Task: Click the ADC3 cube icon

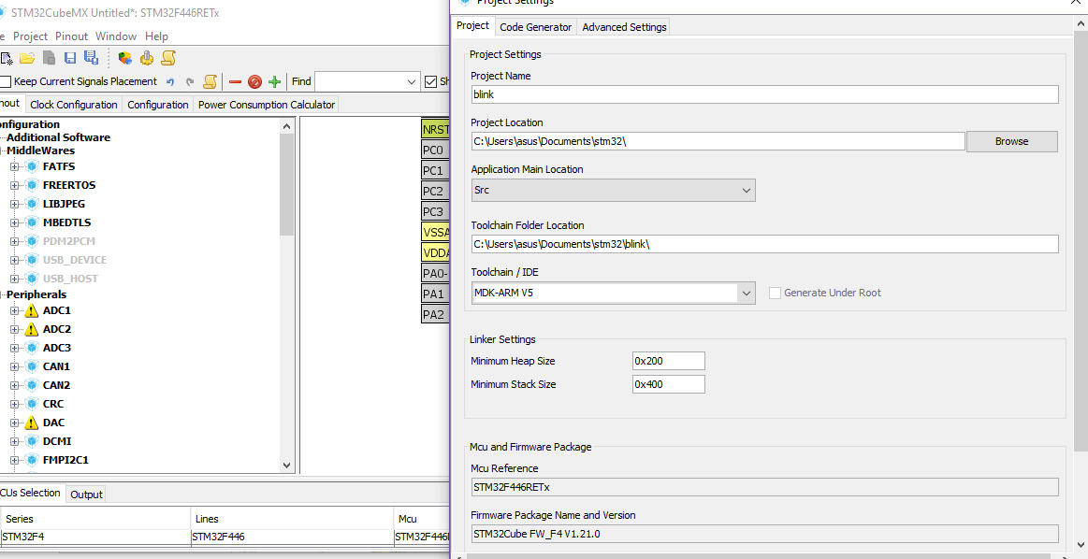Action: [31, 348]
